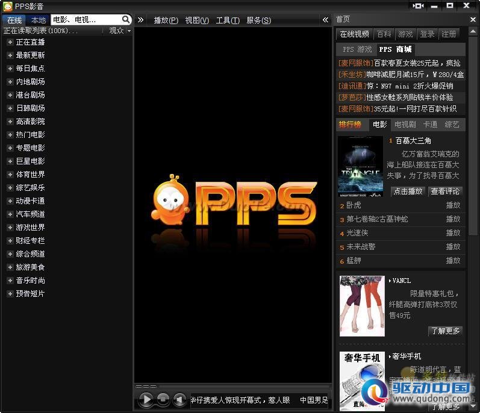Collapse the right panel with the double left arrow

[325, 20]
